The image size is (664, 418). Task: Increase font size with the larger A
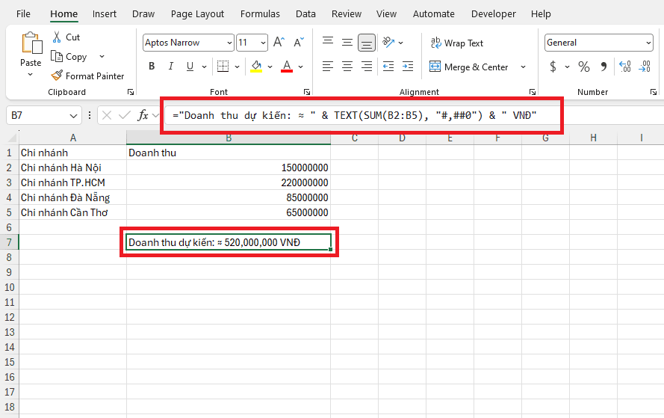(x=279, y=43)
